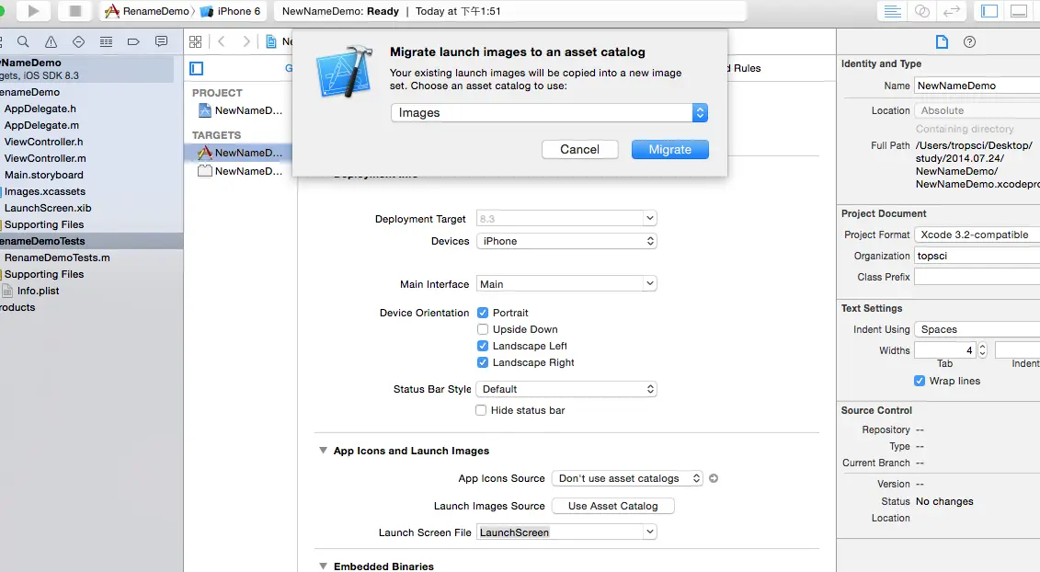The image size is (1040, 572).
Task: Open AppDelegate.h in navigator
Action: point(40,109)
